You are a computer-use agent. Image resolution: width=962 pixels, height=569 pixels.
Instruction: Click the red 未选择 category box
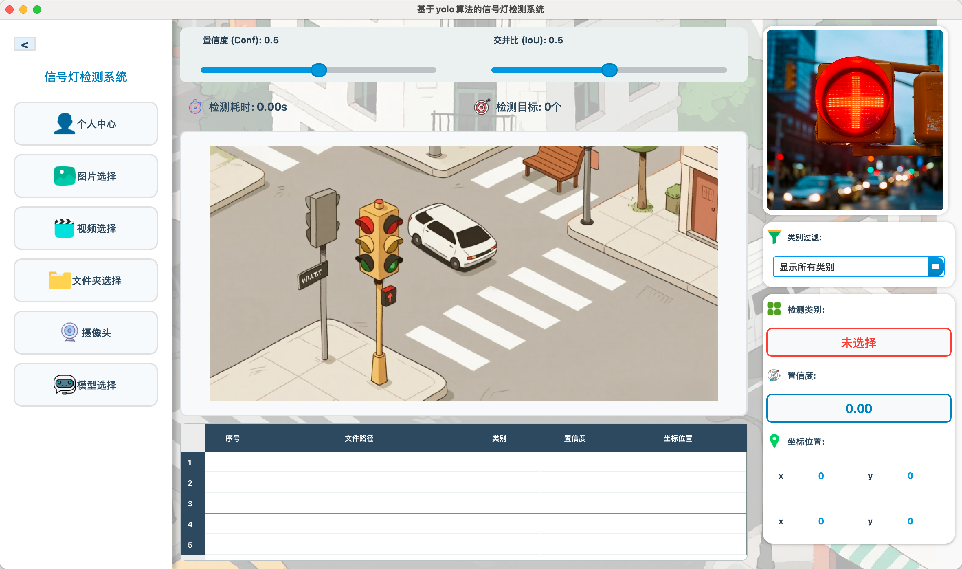858,343
